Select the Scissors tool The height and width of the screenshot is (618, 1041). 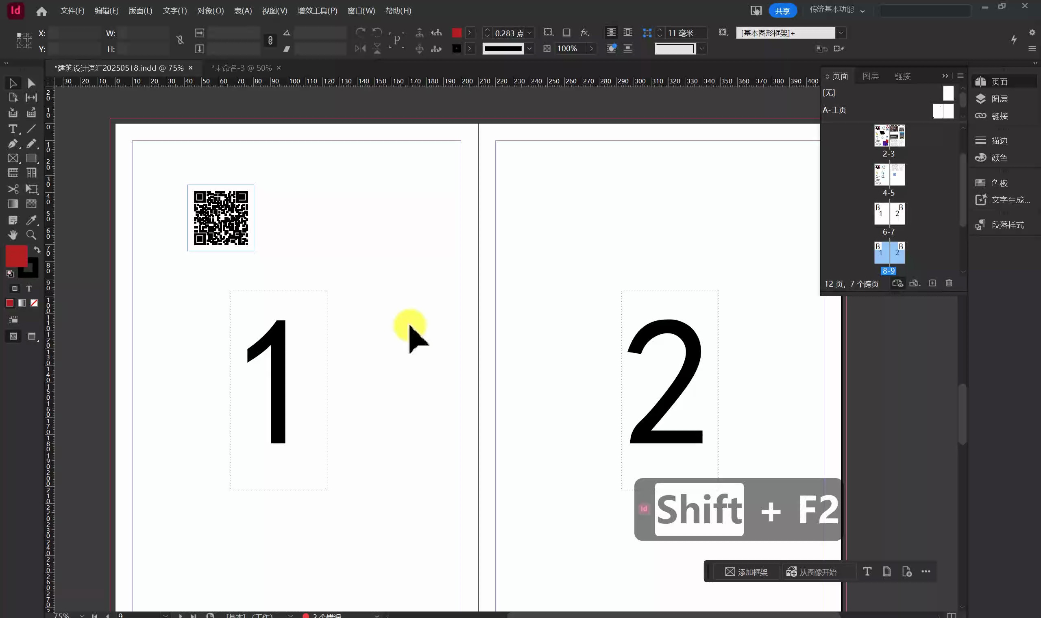pos(13,189)
